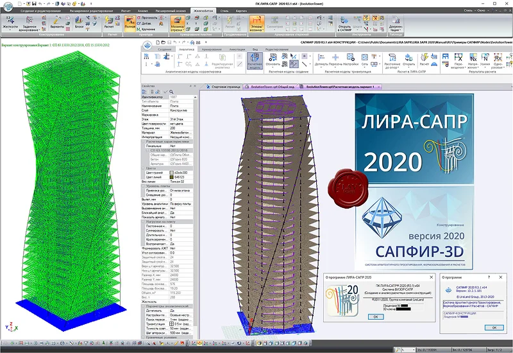Screen dimensions: 513x353
Task: Collapse the Нагрузки на плиту section
Action: tap(143, 221)
